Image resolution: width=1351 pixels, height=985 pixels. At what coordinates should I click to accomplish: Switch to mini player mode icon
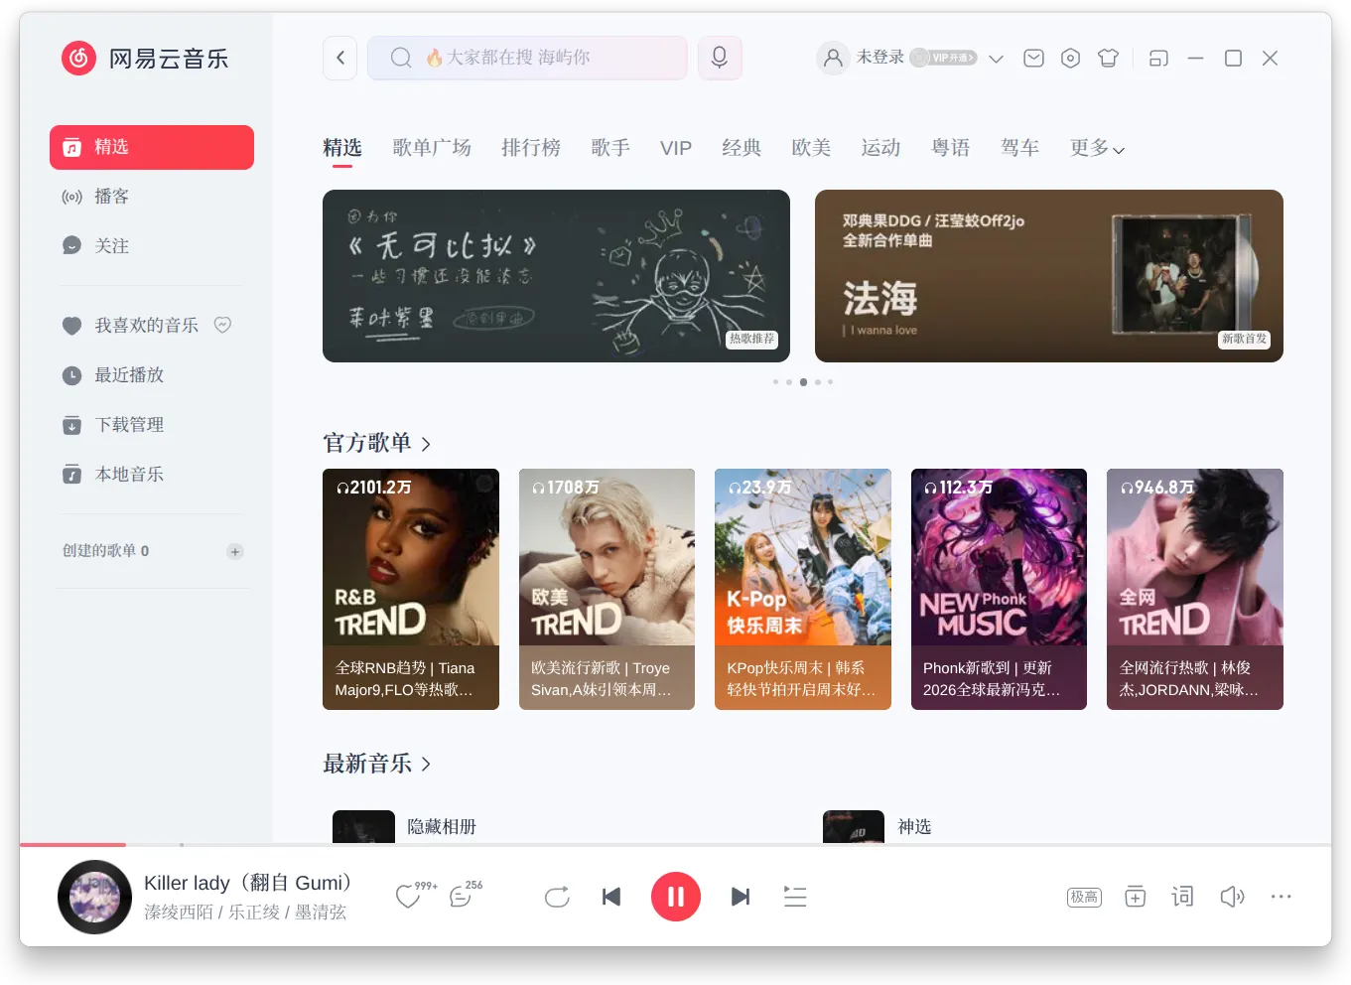pyautogui.click(x=1158, y=59)
